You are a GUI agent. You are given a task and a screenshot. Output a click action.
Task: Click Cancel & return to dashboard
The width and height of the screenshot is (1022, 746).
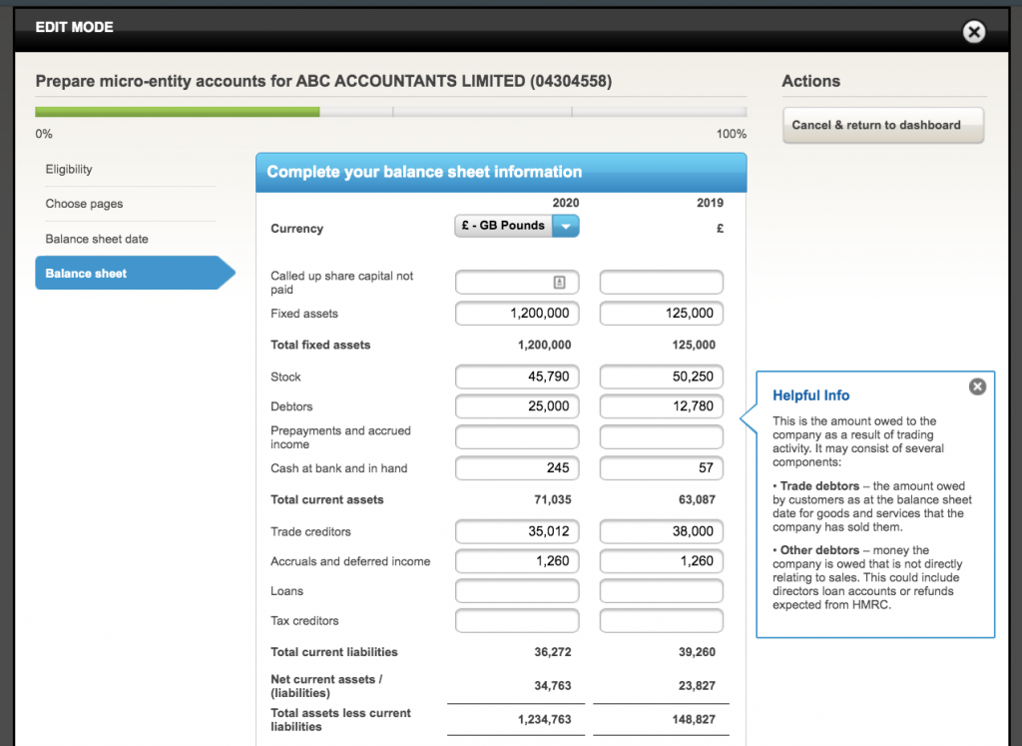882,126
